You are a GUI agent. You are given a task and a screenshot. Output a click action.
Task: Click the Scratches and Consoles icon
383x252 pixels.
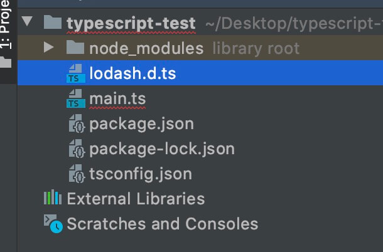pyautogui.click(x=53, y=223)
